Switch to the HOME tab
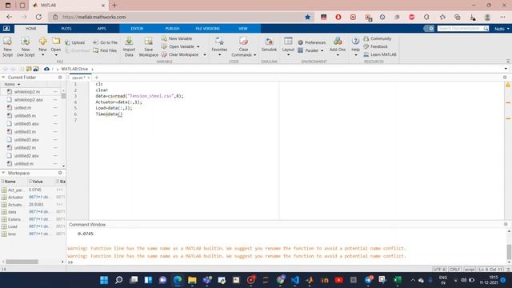This screenshot has width=512, height=288. [x=31, y=29]
